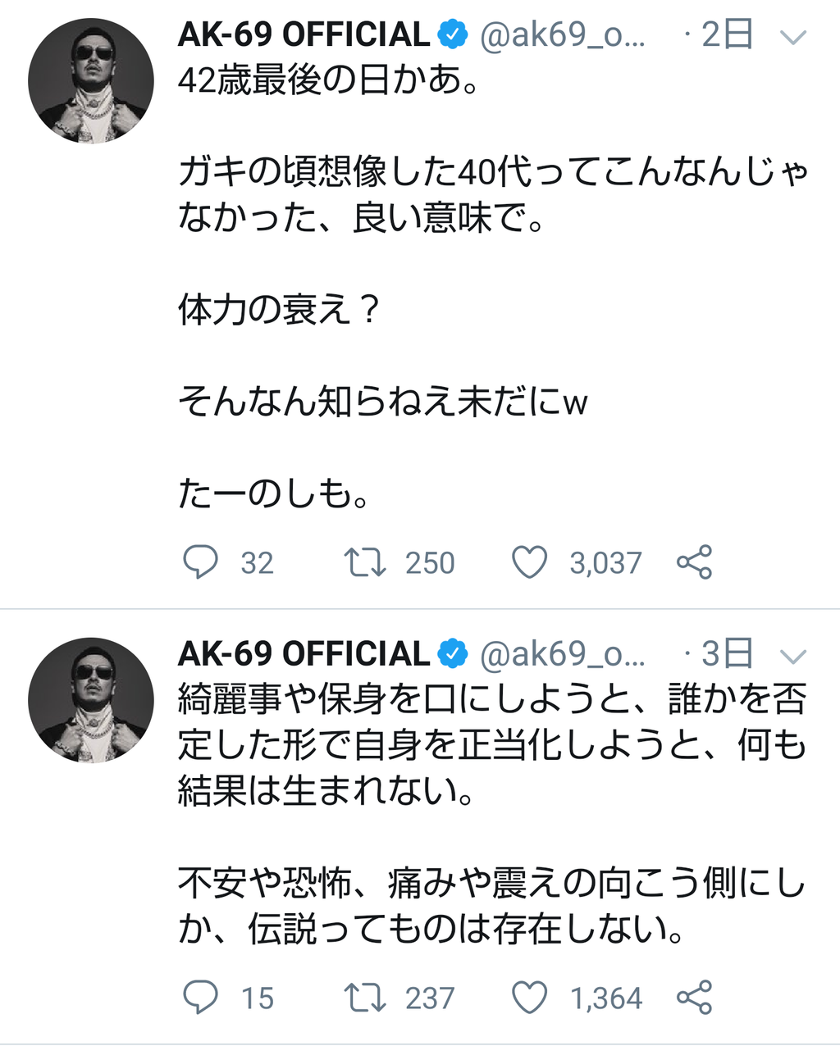Open AK-69 OFFICIAL name on second tweet
Viewport: 840px width, 1046px height.
pyautogui.click(x=304, y=654)
